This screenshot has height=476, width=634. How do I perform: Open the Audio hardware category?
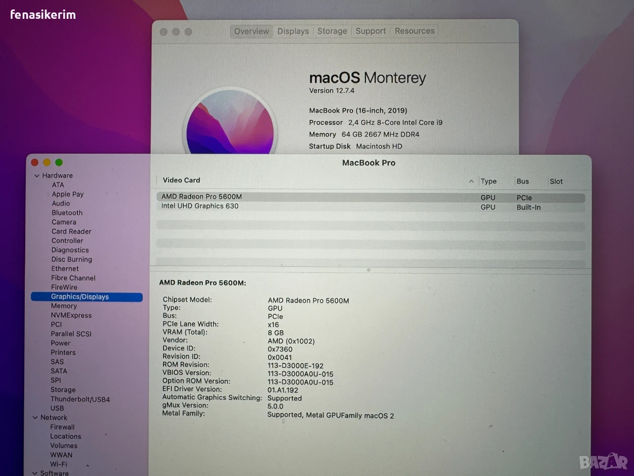(x=61, y=203)
